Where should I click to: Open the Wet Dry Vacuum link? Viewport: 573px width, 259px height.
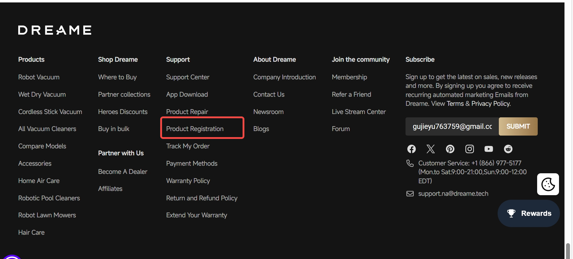(x=42, y=95)
